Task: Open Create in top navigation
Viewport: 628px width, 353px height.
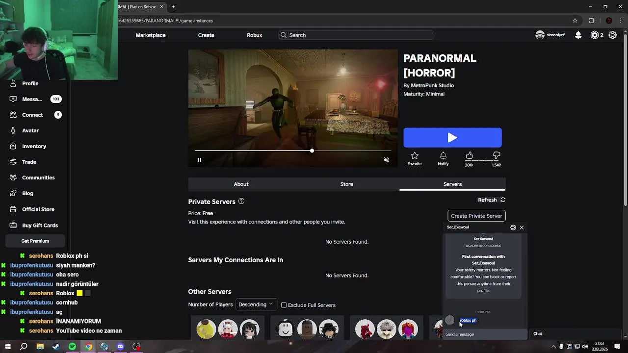Action: 206,35
